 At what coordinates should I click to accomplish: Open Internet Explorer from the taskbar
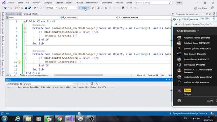click(18, 119)
